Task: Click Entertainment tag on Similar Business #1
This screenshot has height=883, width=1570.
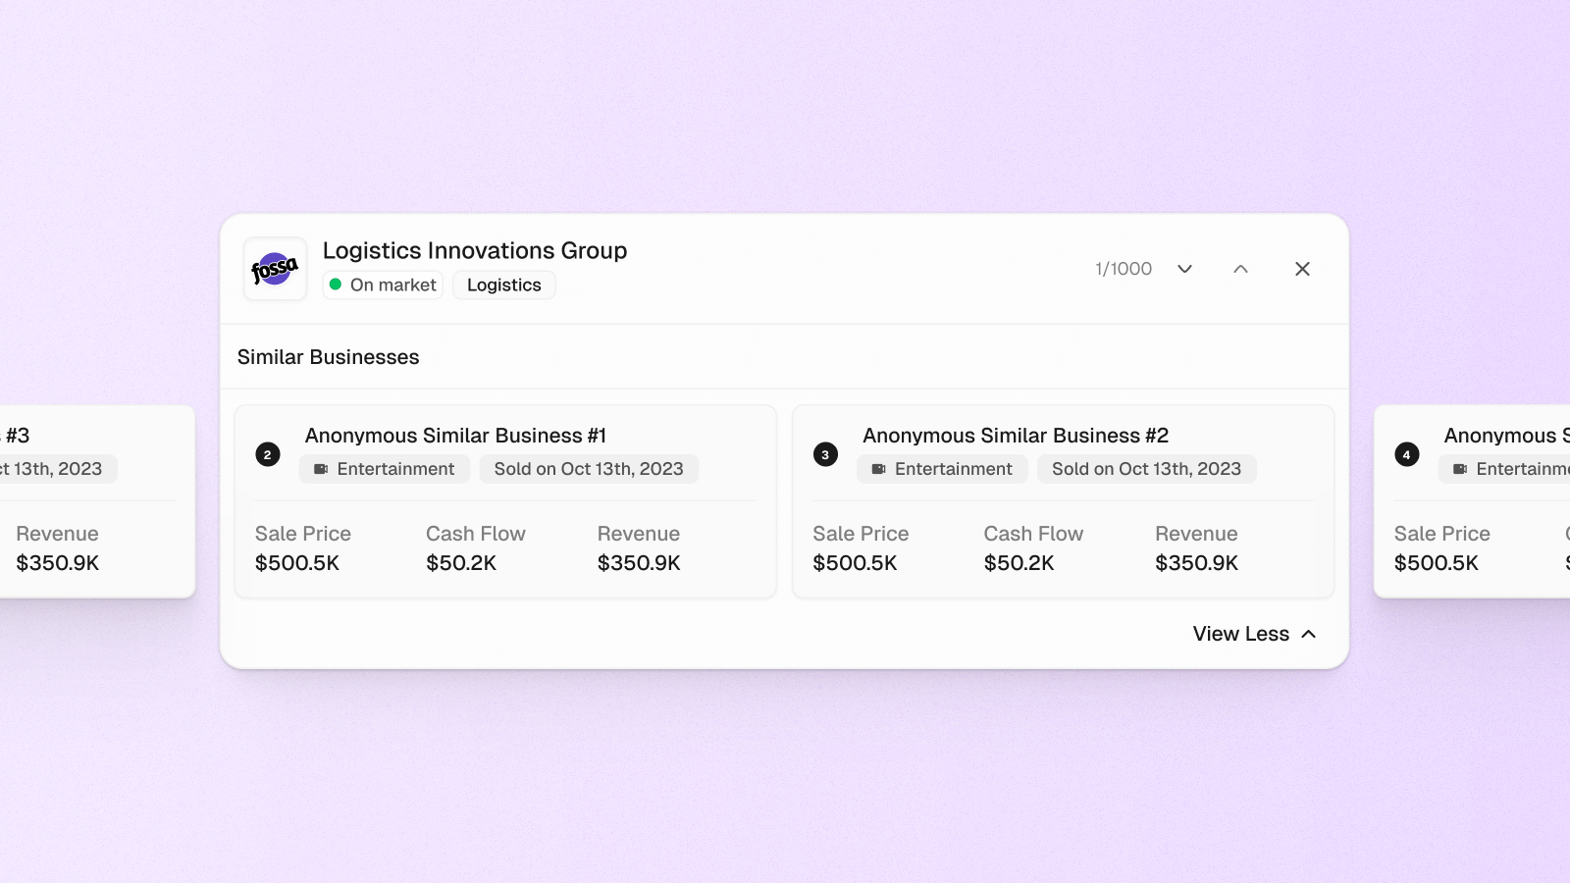Action: (x=385, y=469)
